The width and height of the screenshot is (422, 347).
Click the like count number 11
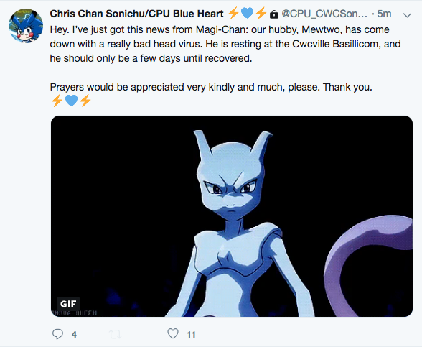pos(191,335)
